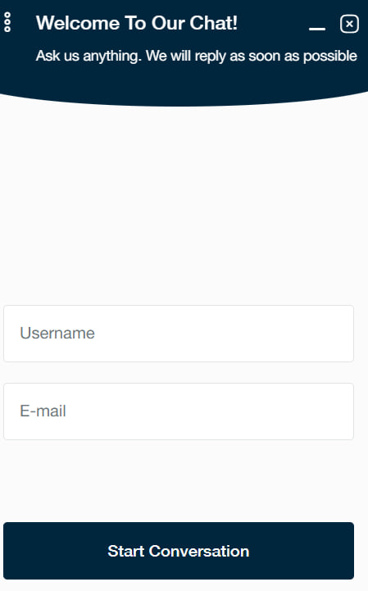This screenshot has height=591, width=368.
Task: Close the chat window with X icon
Action: coord(349,24)
